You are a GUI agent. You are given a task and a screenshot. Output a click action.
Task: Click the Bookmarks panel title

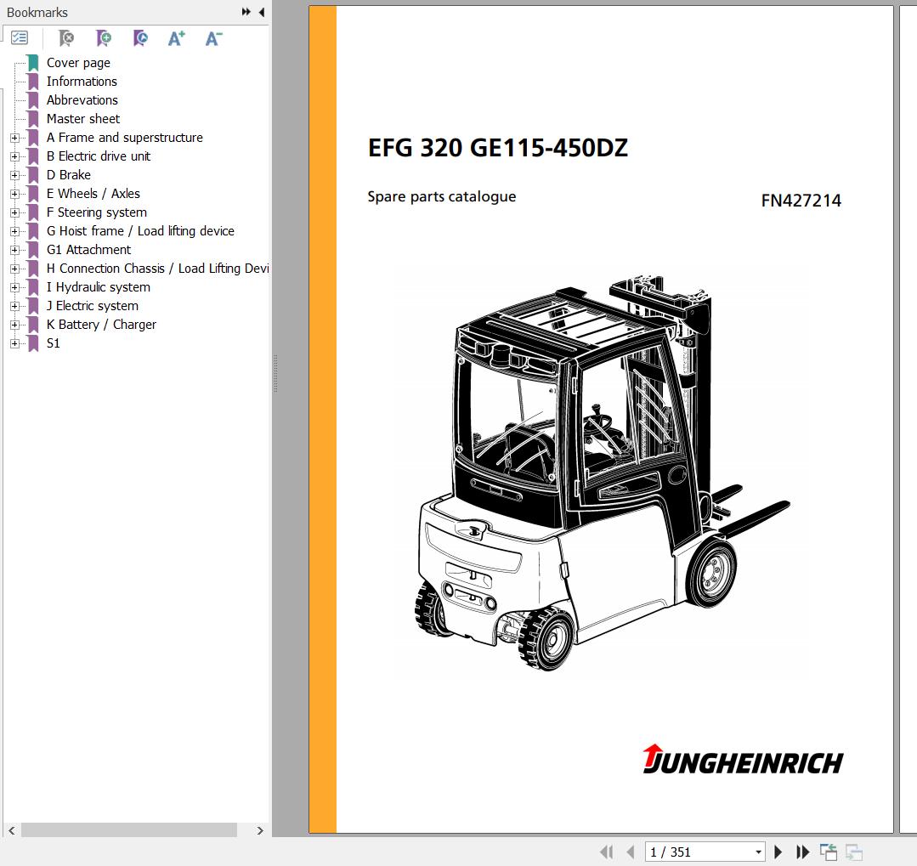coord(37,12)
